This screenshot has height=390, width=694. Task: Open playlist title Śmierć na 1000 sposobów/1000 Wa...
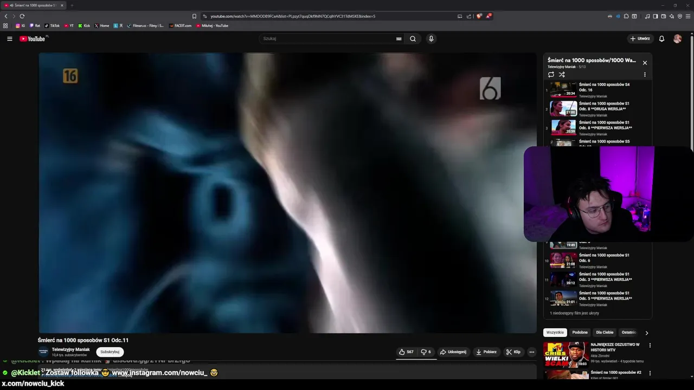592,60
